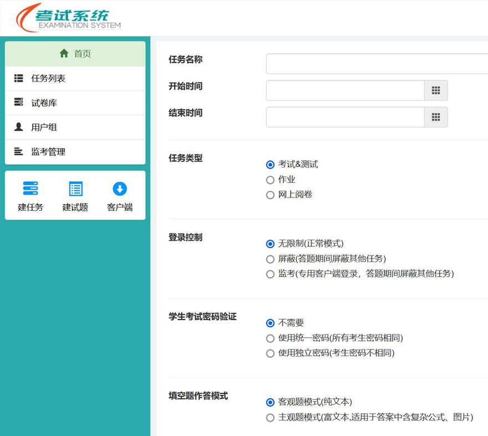Open 试卷库 in the sidebar menu
488x436 pixels.
point(44,103)
